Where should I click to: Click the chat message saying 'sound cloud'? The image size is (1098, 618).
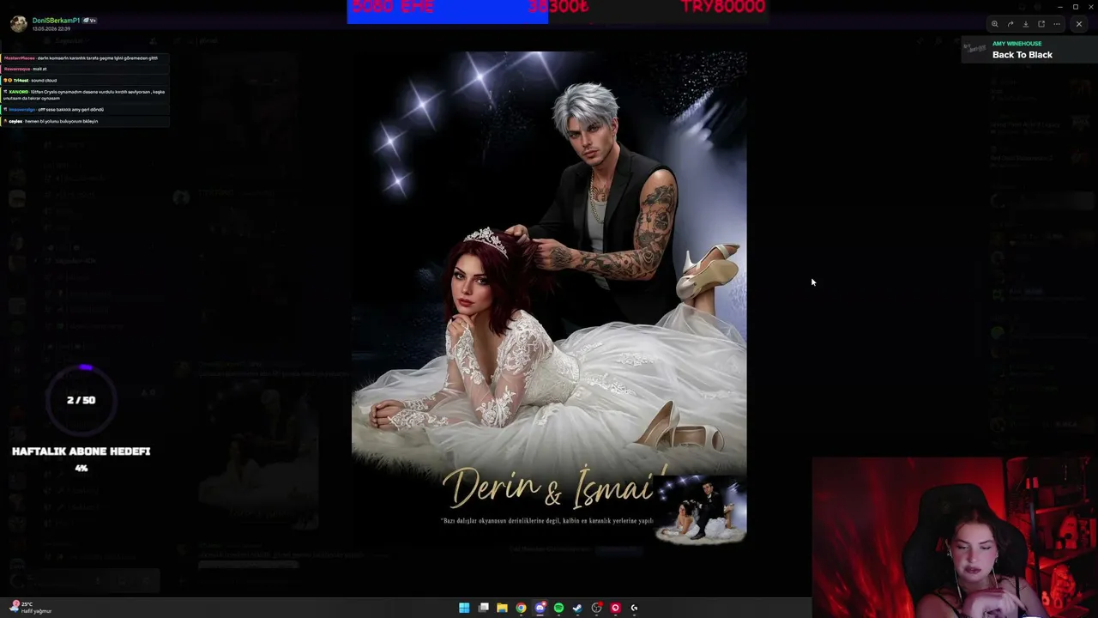click(x=86, y=81)
